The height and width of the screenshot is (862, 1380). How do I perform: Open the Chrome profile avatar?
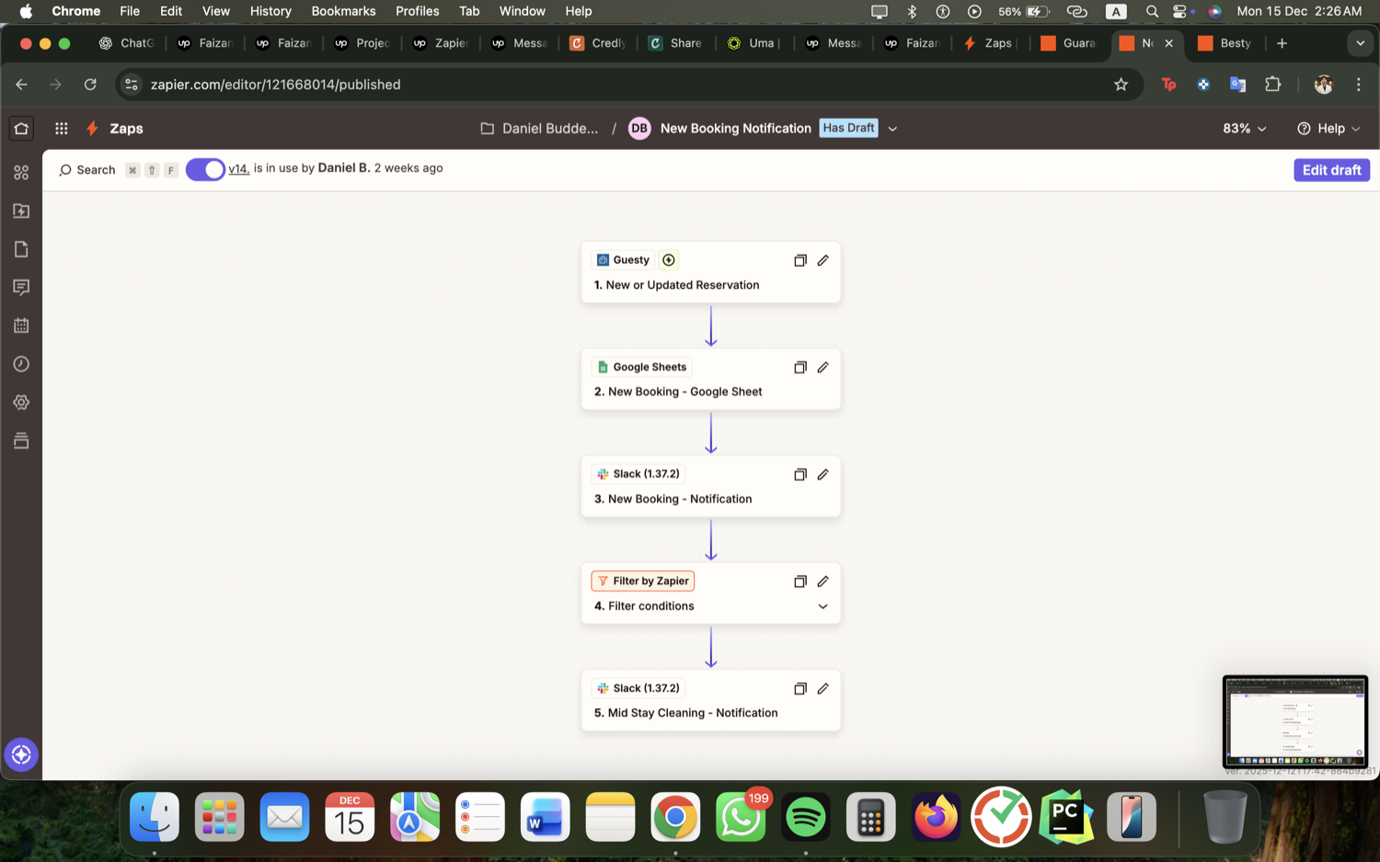pos(1323,85)
